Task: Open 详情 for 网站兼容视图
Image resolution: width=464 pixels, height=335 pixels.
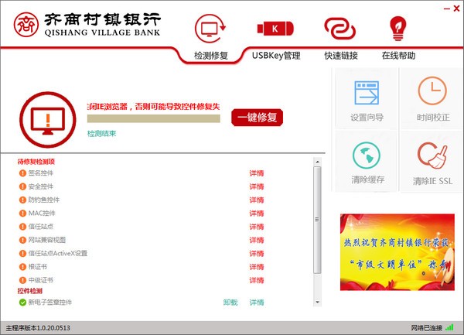Action: pyautogui.click(x=256, y=240)
